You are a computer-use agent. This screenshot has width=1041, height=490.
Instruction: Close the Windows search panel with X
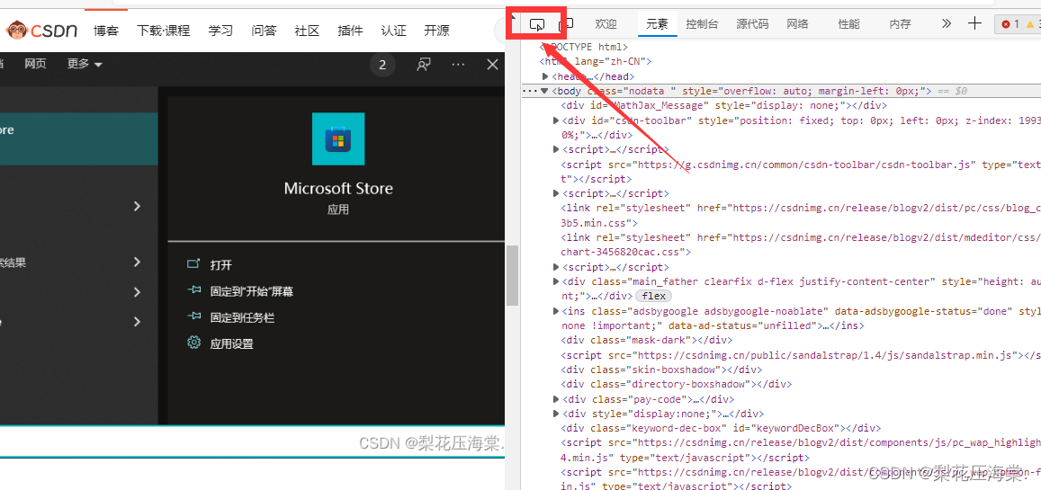point(493,65)
